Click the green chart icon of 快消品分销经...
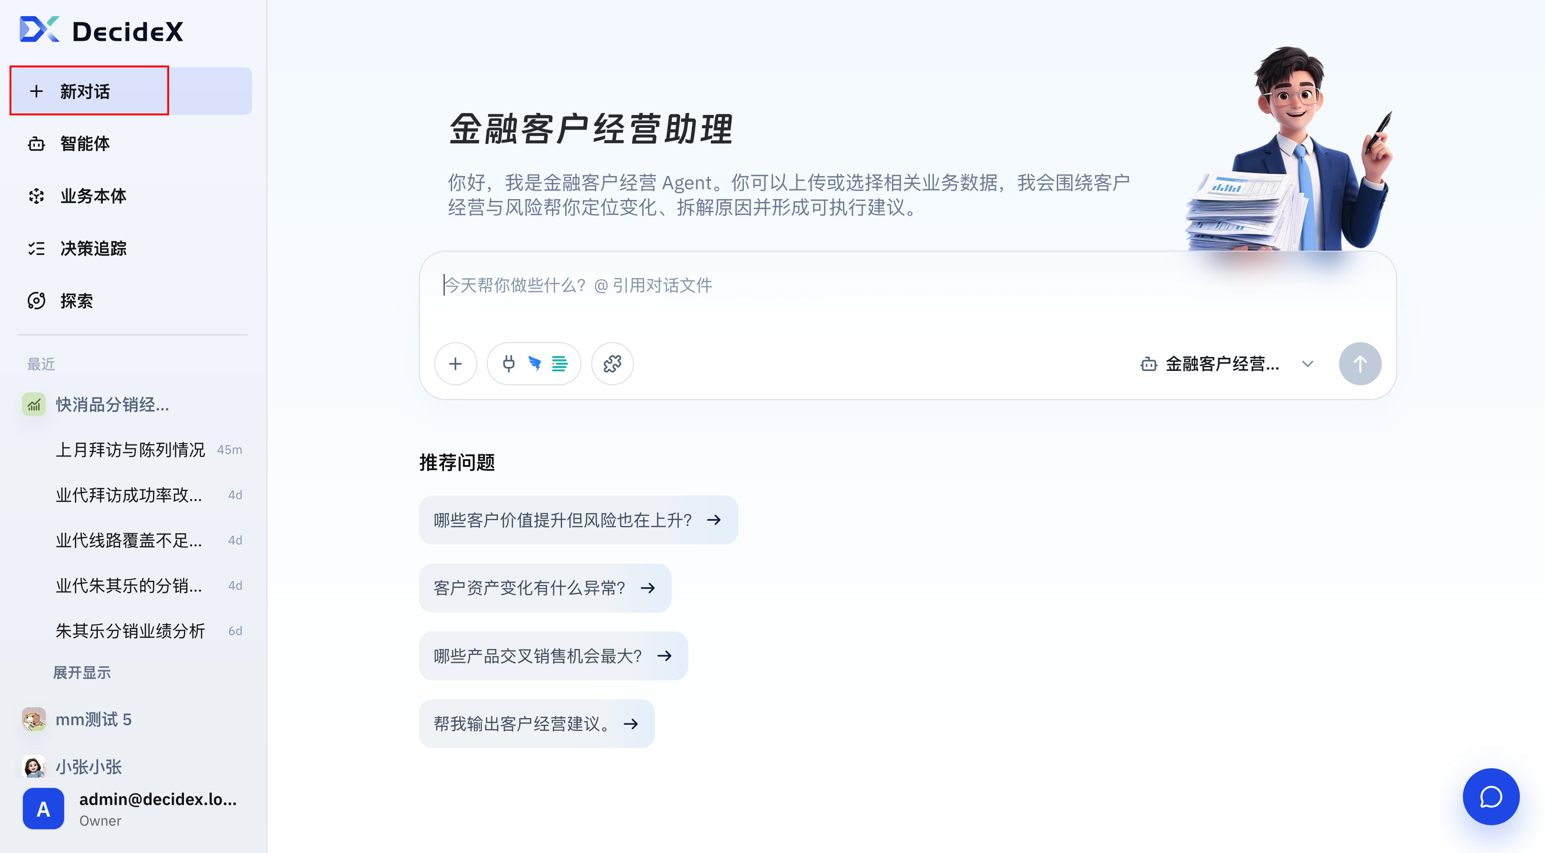This screenshot has width=1545, height=853. [34, 405]
